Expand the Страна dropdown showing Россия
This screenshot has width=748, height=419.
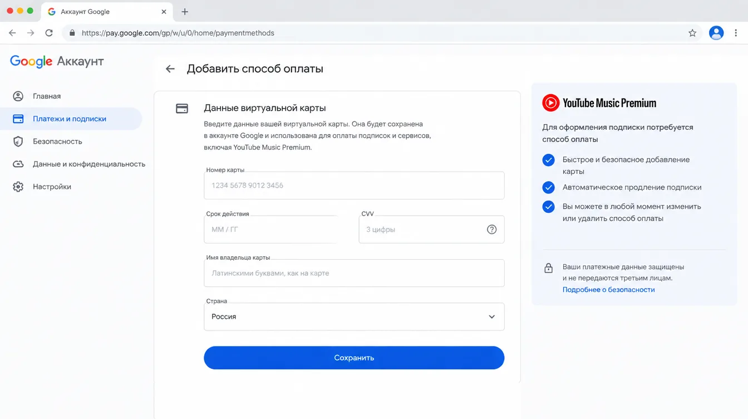(354, 316)
